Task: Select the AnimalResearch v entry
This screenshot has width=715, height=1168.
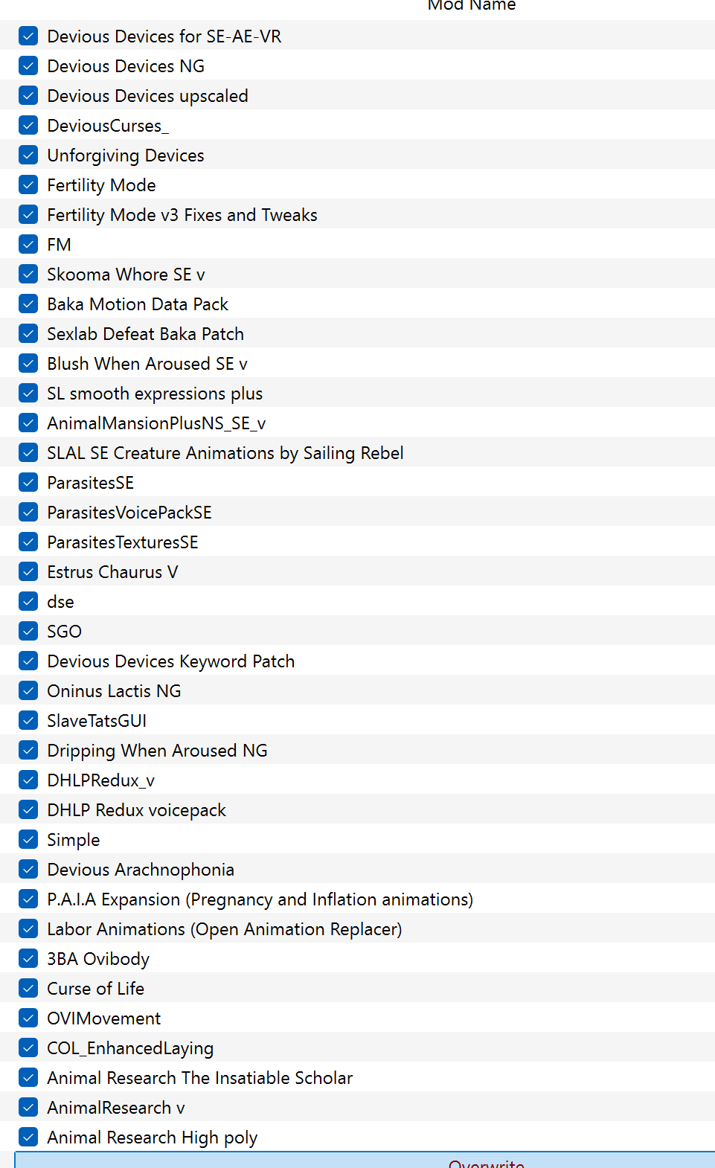Action: [115, 1108]
